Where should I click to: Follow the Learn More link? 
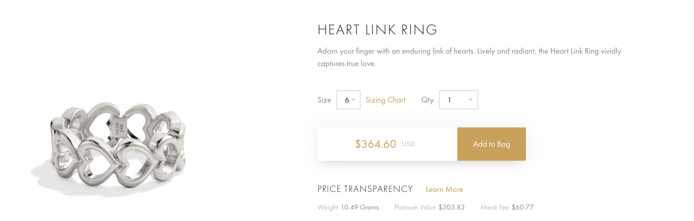[444, 189]
